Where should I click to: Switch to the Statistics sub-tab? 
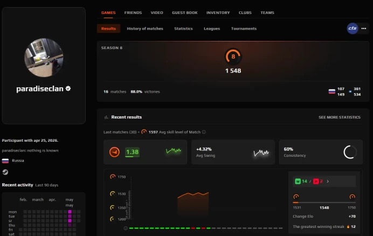pyautogui.click(x=183, y=29)
